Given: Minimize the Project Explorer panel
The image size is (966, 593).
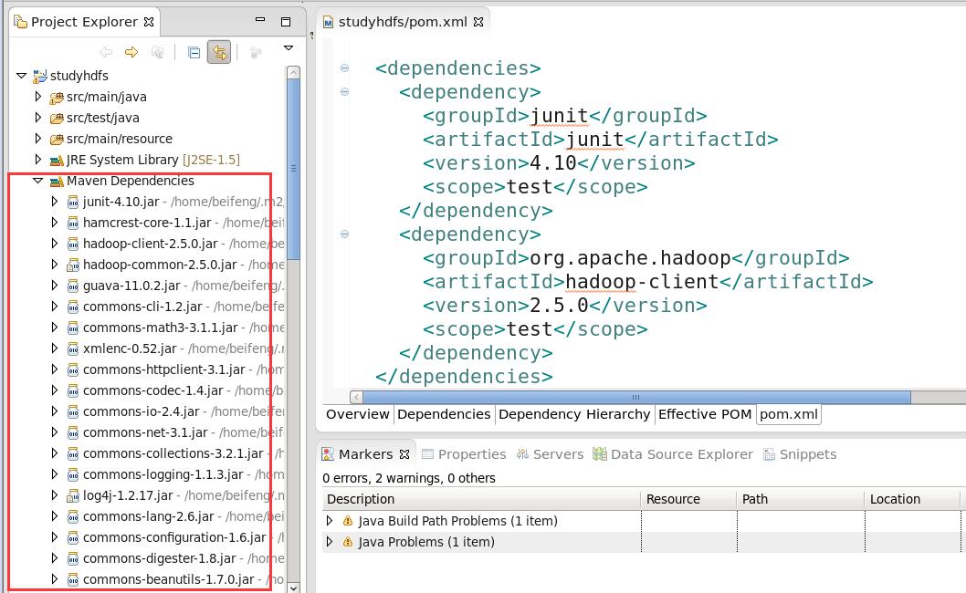Looking at the screenshot, I should [260, 20].
